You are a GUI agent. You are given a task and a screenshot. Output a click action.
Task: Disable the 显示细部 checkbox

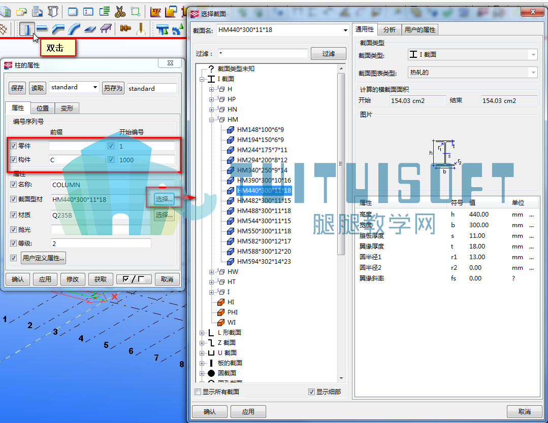pyautogui.click(x=311, y=392)
